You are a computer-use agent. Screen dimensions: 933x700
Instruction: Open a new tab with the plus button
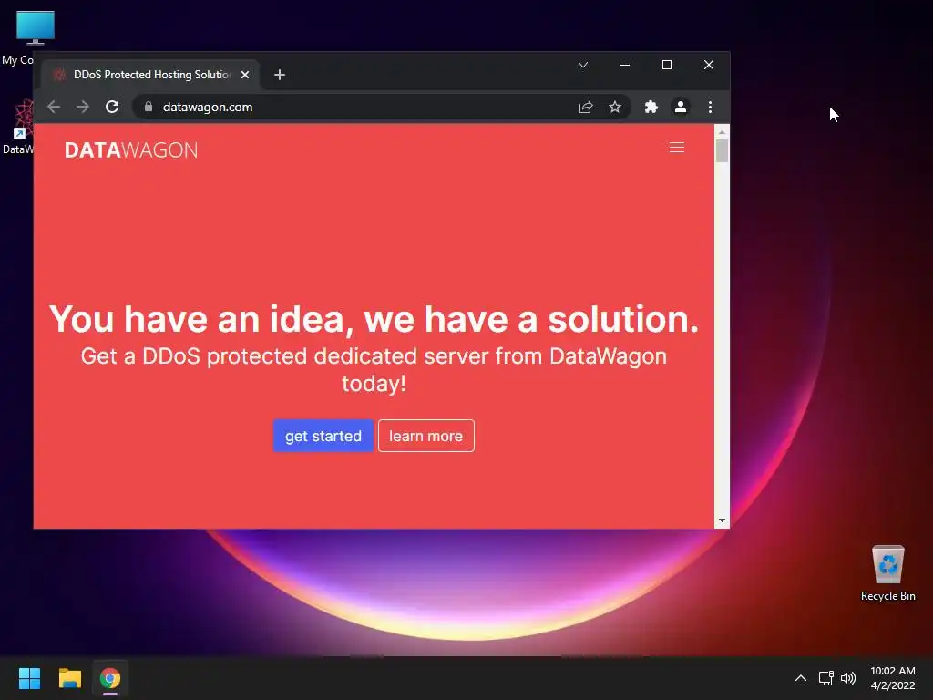[x=280, y=75]
